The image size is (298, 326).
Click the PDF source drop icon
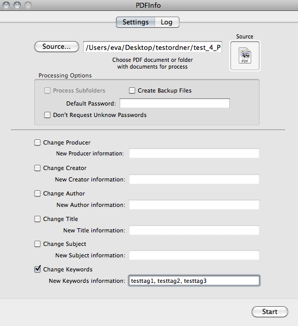pyautogui.click(x=245, y=56)
